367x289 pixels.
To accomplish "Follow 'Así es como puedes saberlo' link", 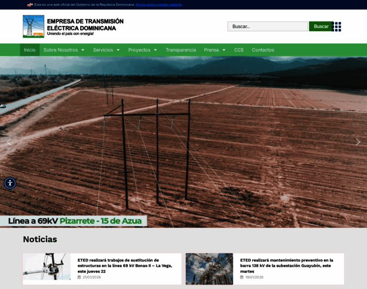I will 159,5.
